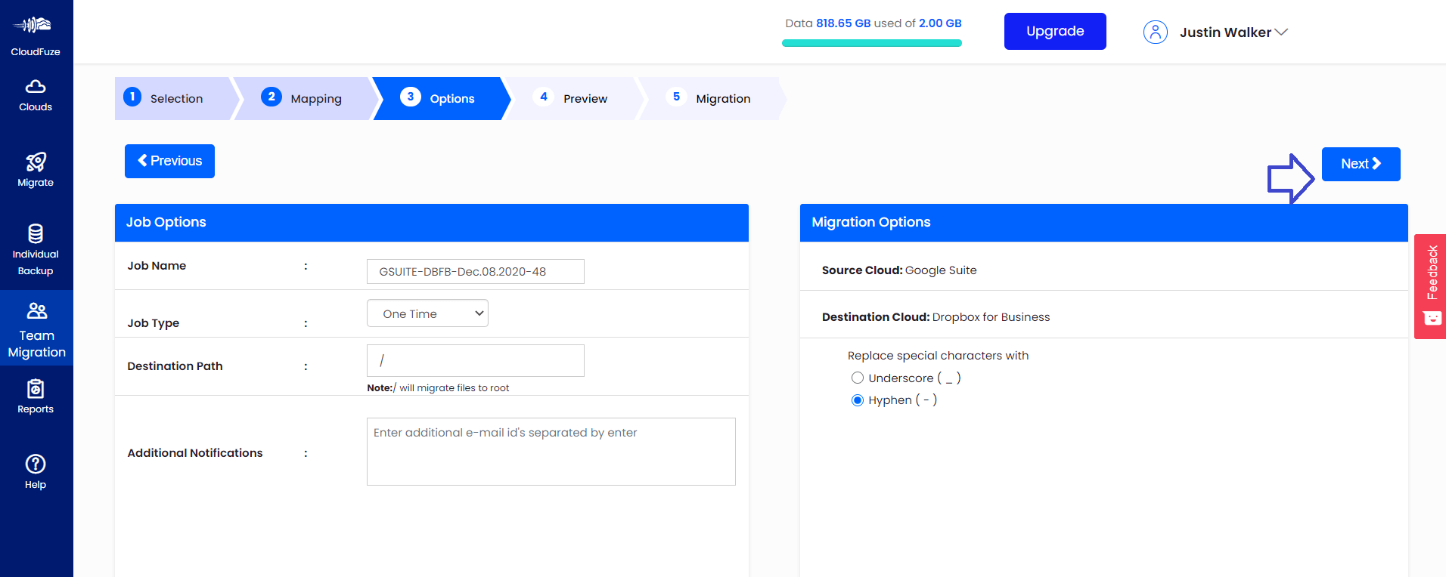Viewport: 1446px width, 577px height.
Task: Open the Migrate rocket icon
Action: (36, 162)
